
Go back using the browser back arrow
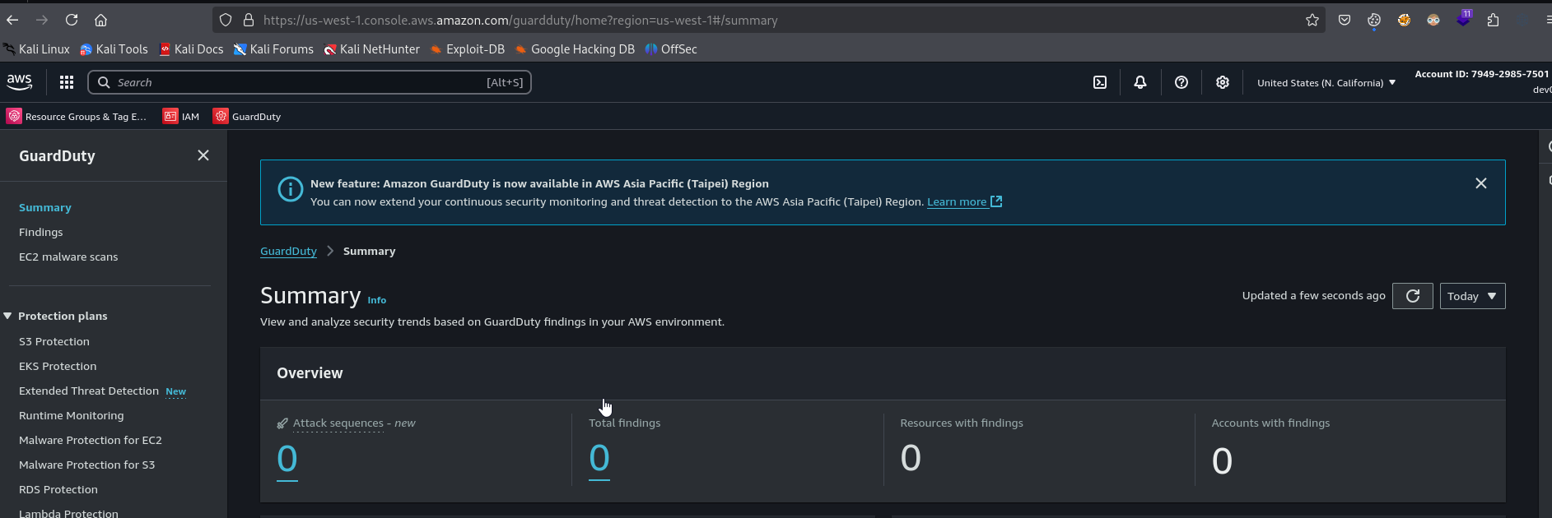12,20
